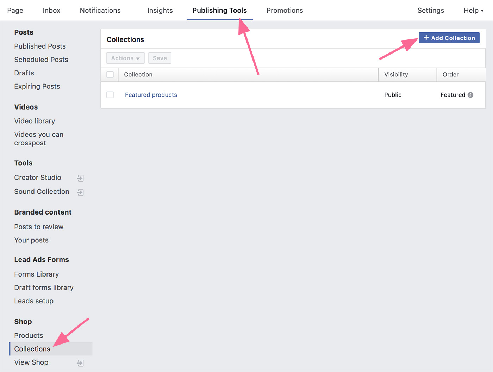Screen dimensions: 493x372
Task: Open Creator Studio external link icon
Action: pyautogui.click(x=81, y=178)
